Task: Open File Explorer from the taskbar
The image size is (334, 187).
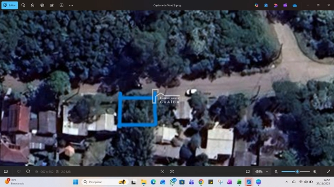Action: pyautogui.click(x=144, y=182)
